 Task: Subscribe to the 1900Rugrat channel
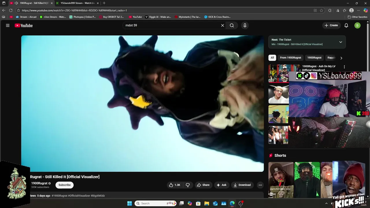click(x=64, y=185)
